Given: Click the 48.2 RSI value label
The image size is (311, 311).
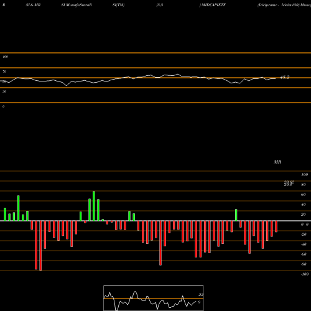Looking at the screenshot, I should click(x=285, y=77).
